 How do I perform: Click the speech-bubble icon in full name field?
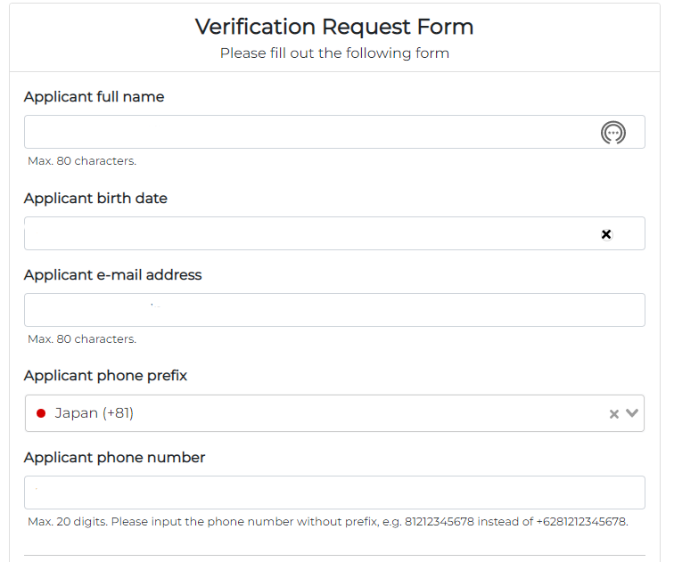[613, 132]
